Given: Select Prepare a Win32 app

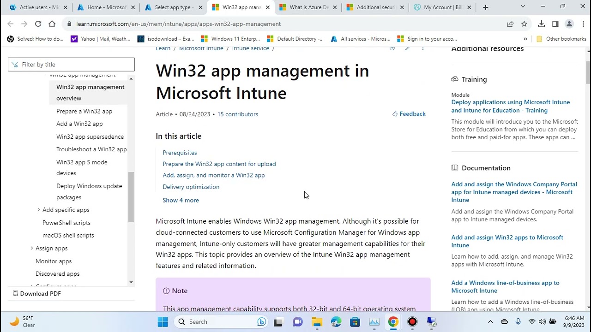Looking at the screenshot, I should click(x=84, y=111).
